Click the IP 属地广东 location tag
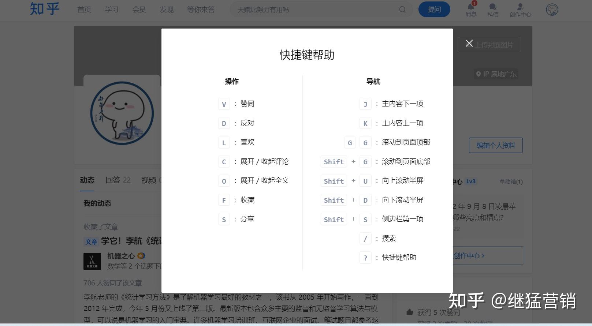Screen dimensions: 592x326 (x=496, y=74)
